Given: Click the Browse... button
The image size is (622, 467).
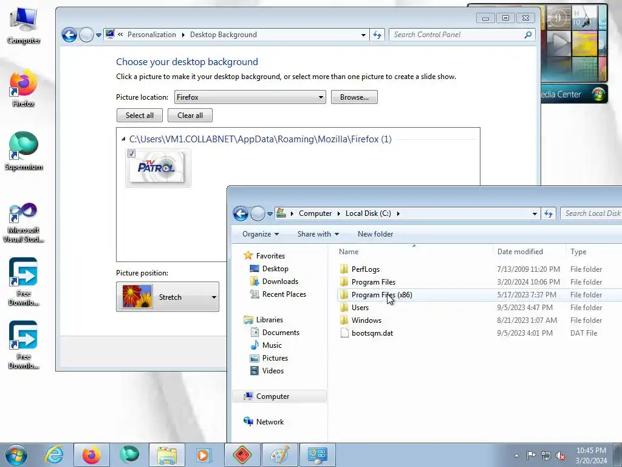Looking at the screenshot, I should click(x=354, y=97).
